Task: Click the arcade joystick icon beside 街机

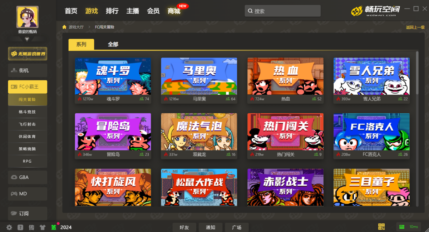Action: [x=14, y=70]
